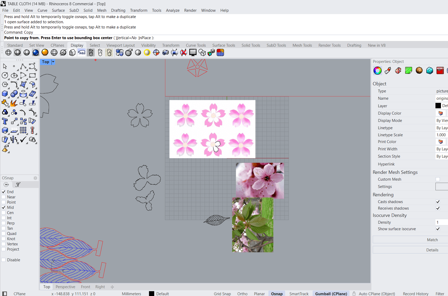448x296 pixels.
Task: Expand the Linetype dropdown
Action: coord(442,128)
